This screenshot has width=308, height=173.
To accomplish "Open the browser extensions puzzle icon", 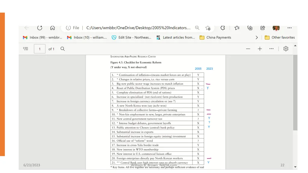I will pos(223,28).
